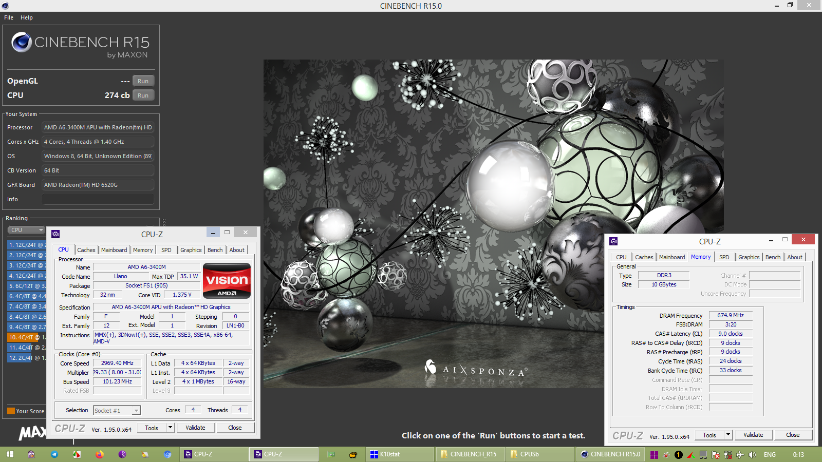Open Tor Browser purple taskbar icon
The height and width of the screenshot is (462, 822).
pyautogui.click(x=122, y=454)
